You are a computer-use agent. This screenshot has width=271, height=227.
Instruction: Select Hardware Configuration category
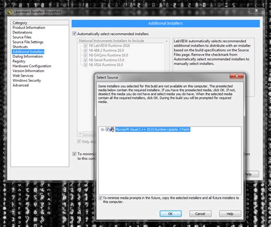(32, 66)
